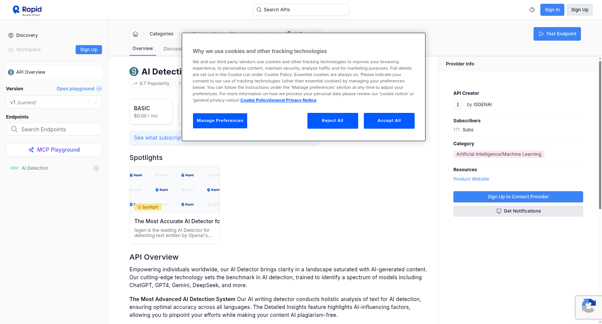Click the 'by ISGENAI' creator name

pos(479,105)
